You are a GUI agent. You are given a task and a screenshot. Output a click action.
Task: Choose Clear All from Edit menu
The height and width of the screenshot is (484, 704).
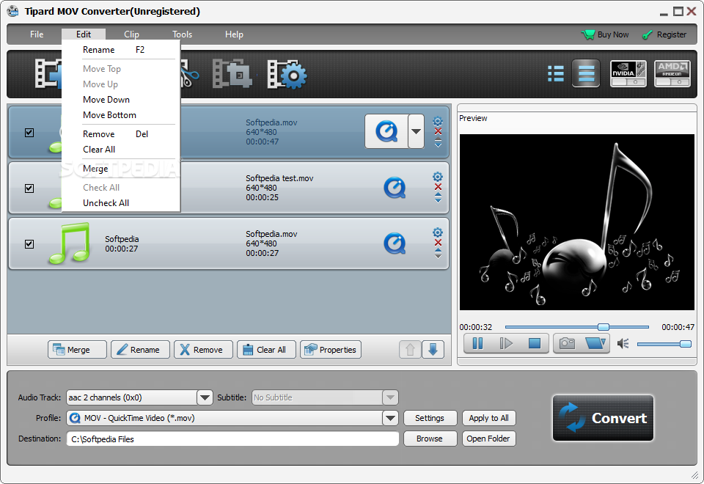[121, 150]
